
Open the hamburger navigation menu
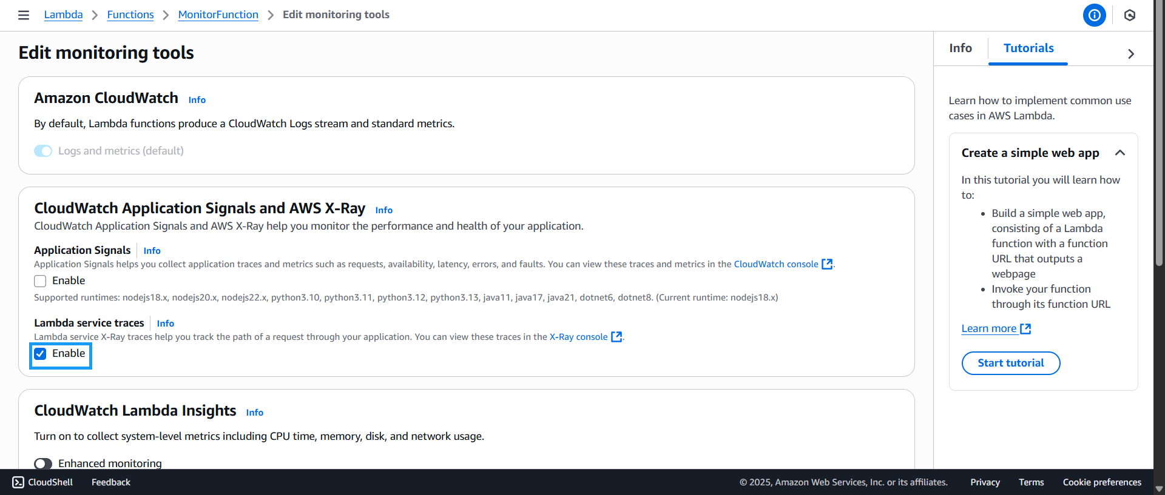(x=24, y=15)
